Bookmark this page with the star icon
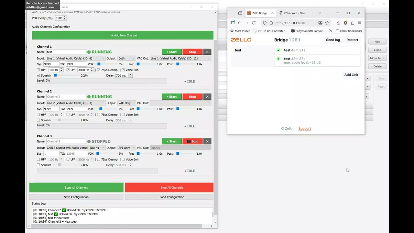This screenshot has width=414, height=233. click(327, 23)
